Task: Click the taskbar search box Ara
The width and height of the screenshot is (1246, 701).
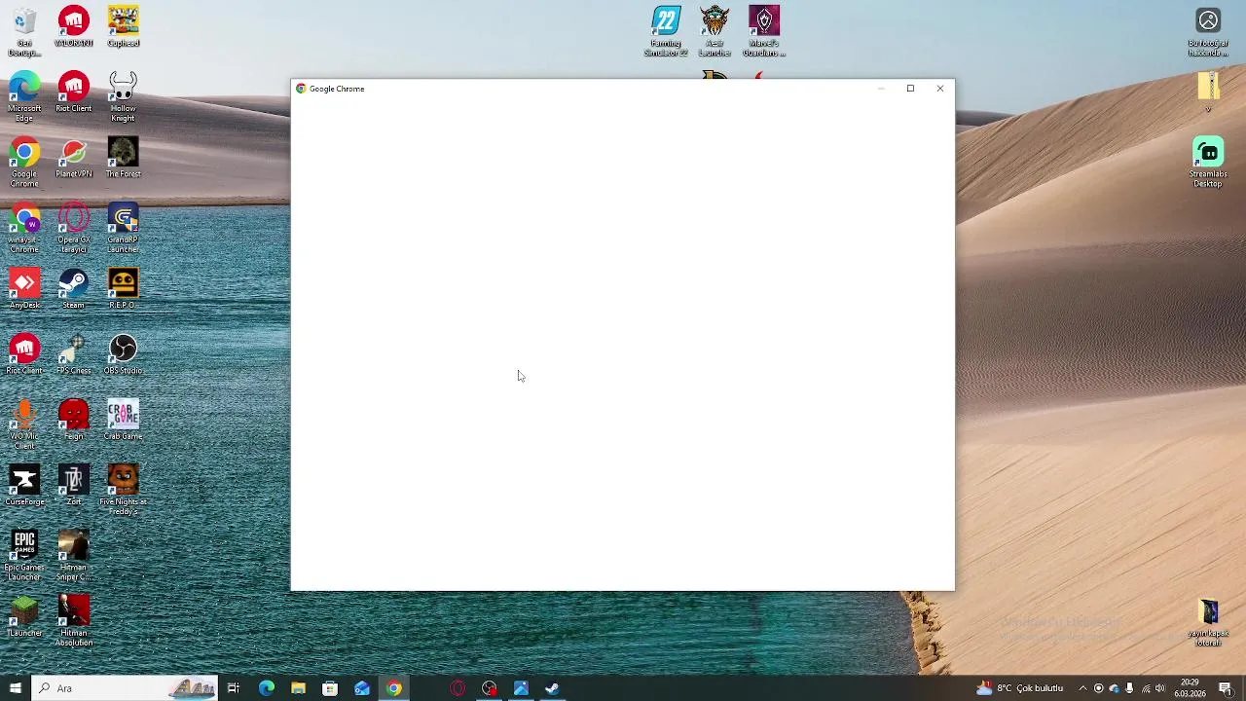Action: 124,688
